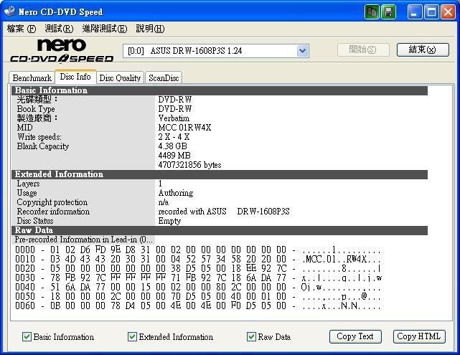Click the Blank Capacity label
Screen dimensions: 460x355
coord(43,146)
